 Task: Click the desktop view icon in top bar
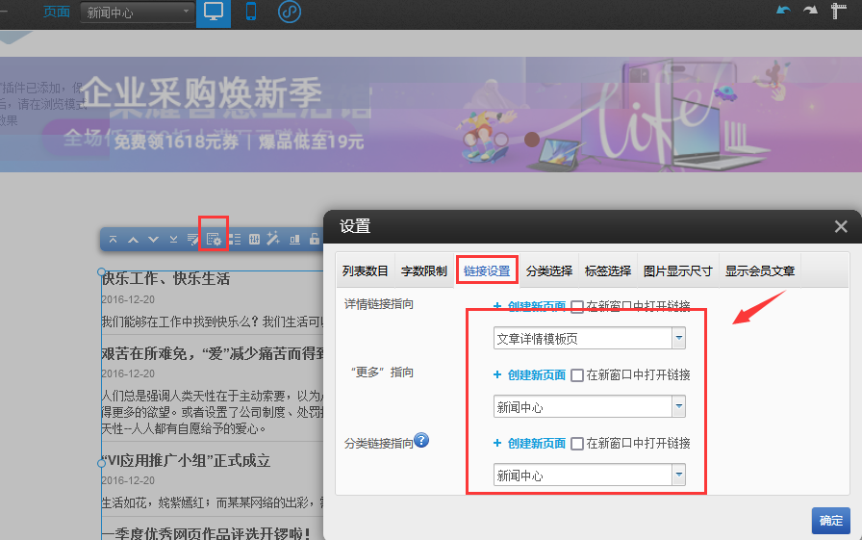[214, 13]
